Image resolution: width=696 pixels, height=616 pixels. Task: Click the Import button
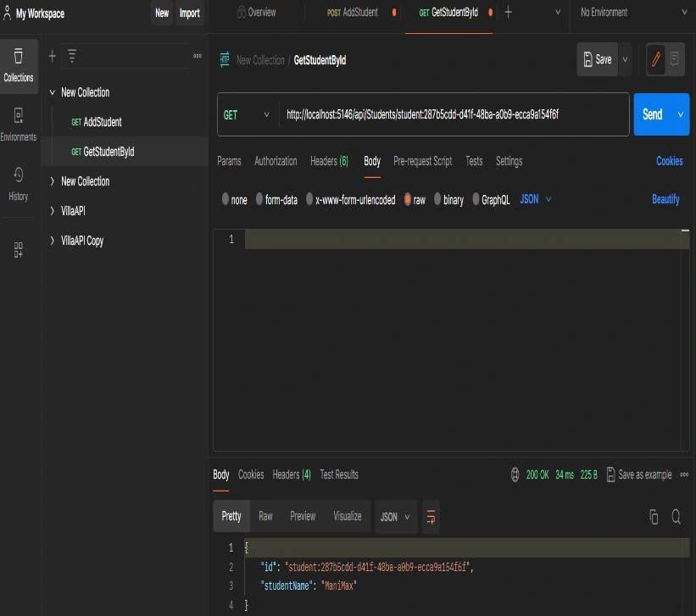click(190, 13)
